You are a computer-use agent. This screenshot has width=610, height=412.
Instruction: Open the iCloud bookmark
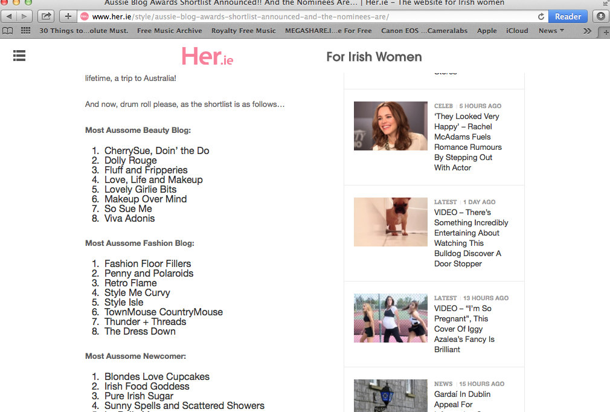tap(517, 31)
